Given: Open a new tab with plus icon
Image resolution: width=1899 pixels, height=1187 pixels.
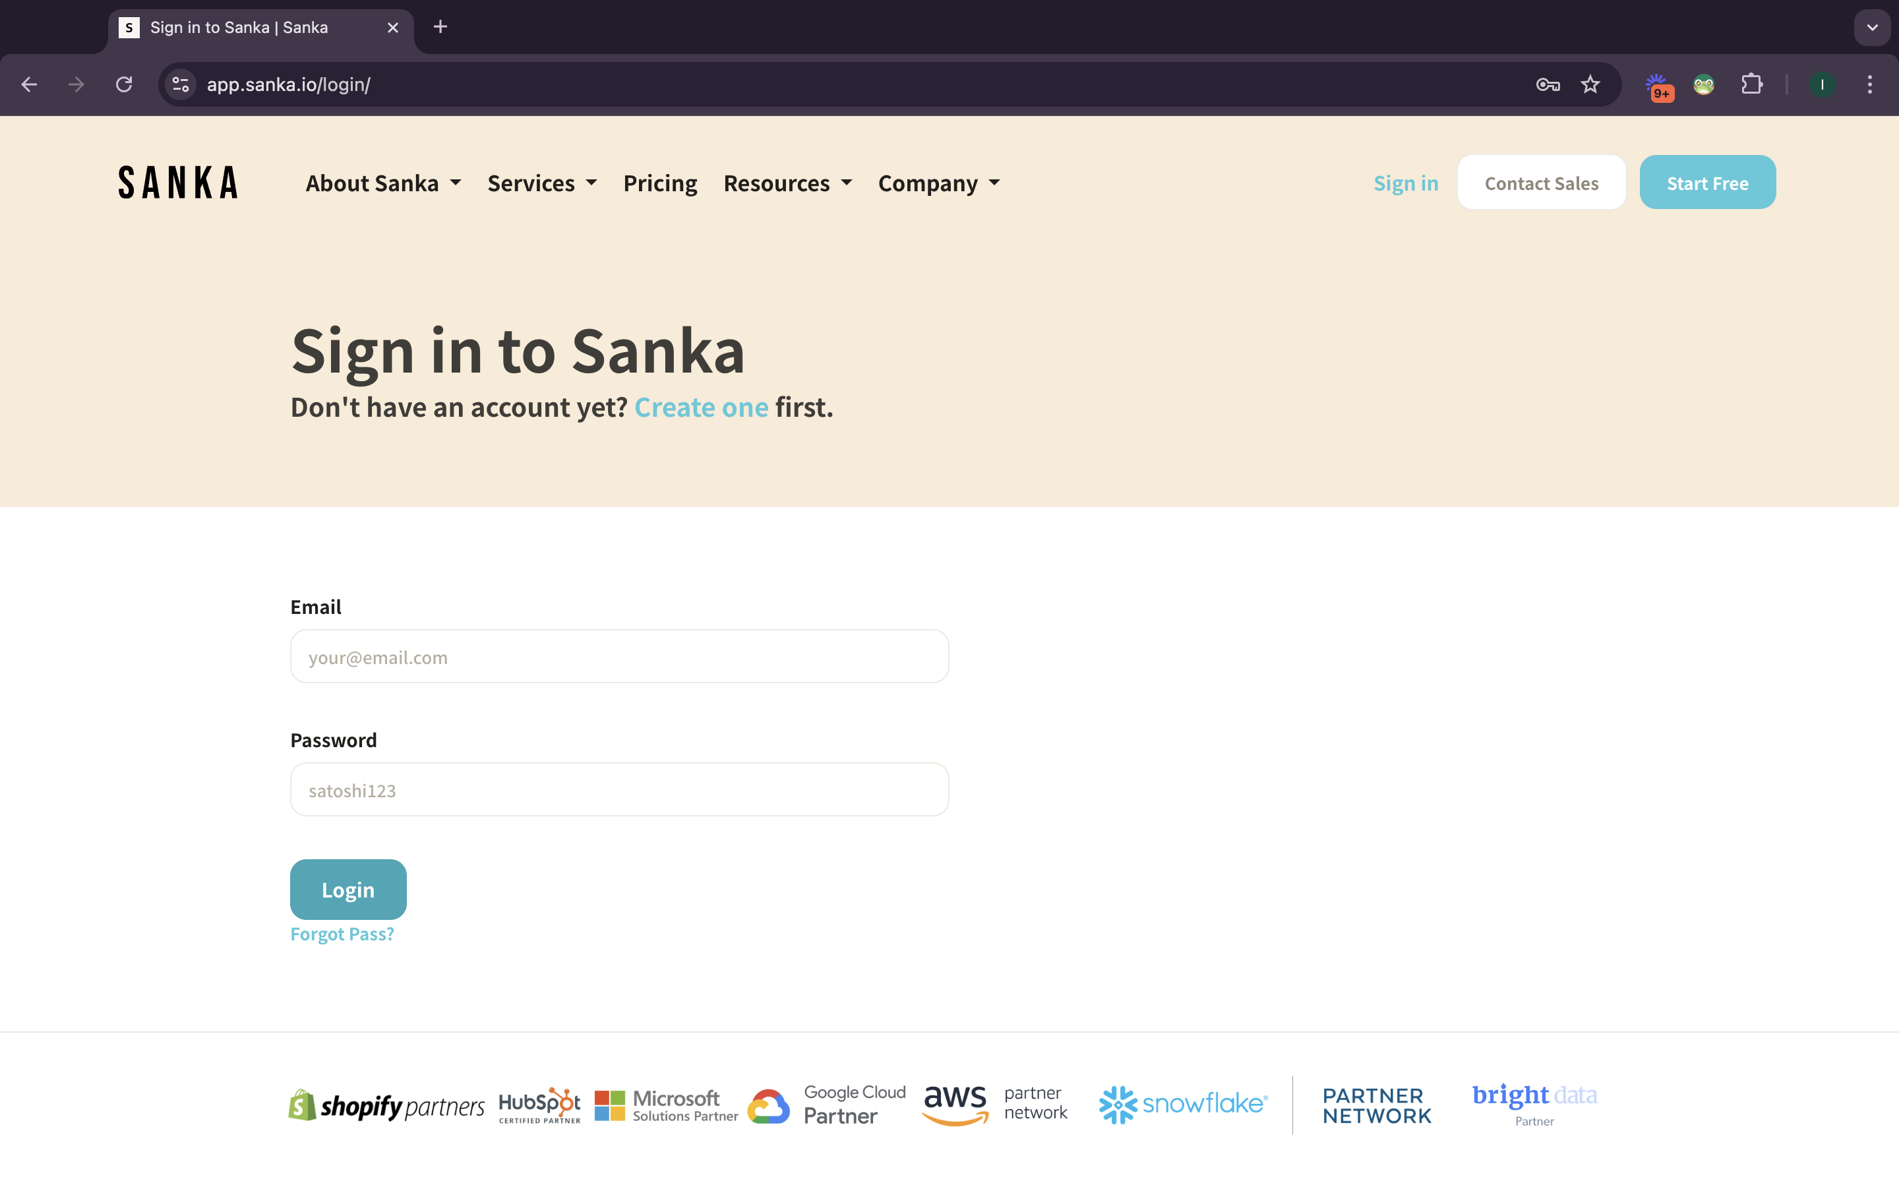Looking at the screenshot, I should [x=440, y=26].
